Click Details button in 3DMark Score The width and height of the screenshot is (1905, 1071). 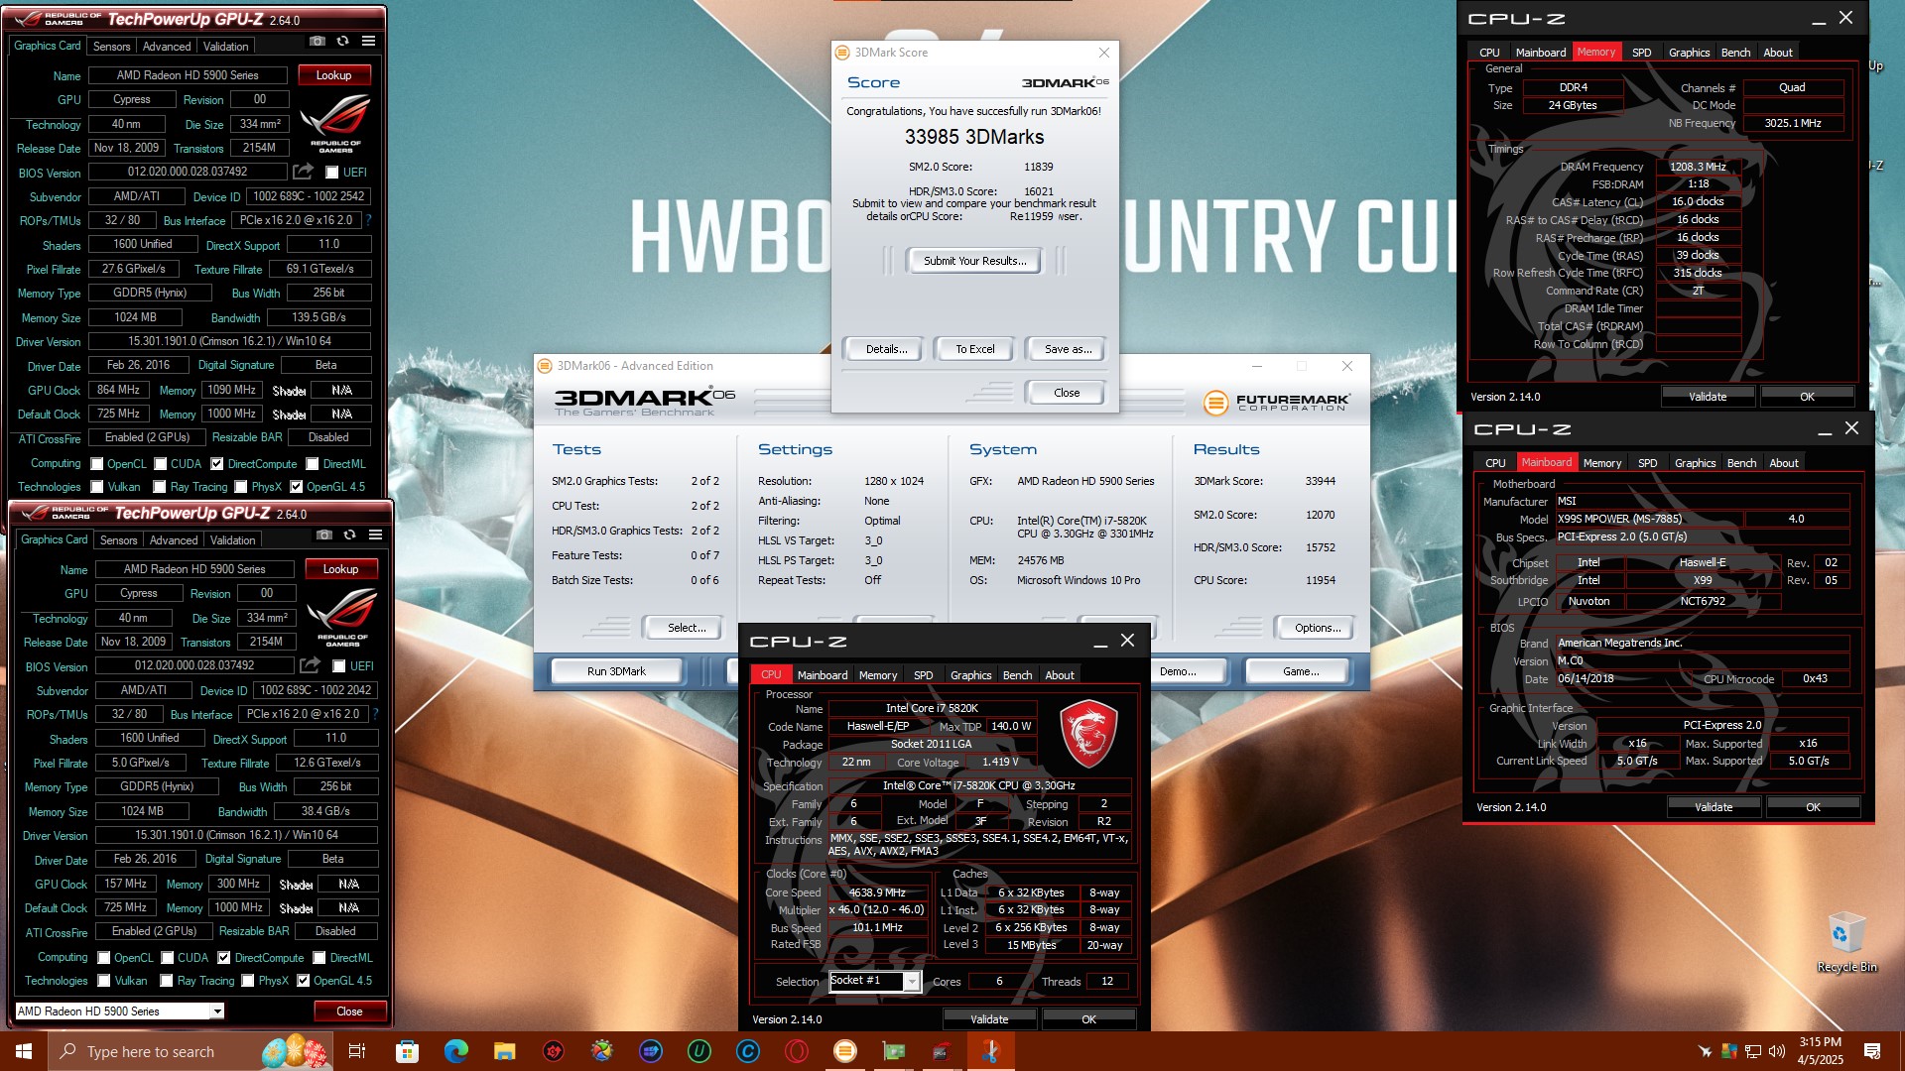886,349
